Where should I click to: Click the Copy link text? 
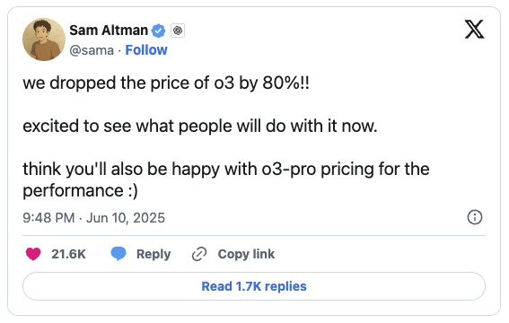tap(246, 254)
